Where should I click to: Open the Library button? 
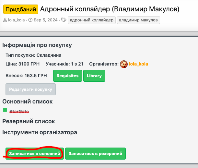click(94, 76)
